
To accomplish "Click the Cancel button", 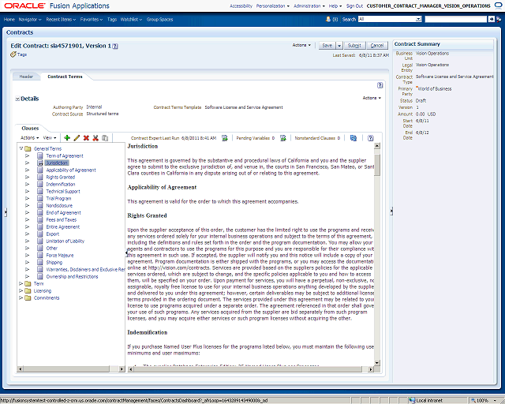I will [x=377, y=46].
